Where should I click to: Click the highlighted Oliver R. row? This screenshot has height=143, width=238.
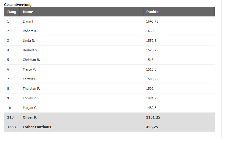[x=110, y=117]
